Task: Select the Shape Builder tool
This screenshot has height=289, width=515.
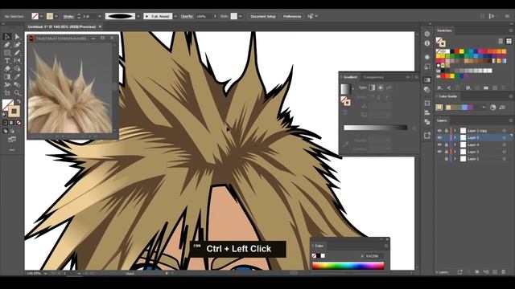Action: (17, 68)
